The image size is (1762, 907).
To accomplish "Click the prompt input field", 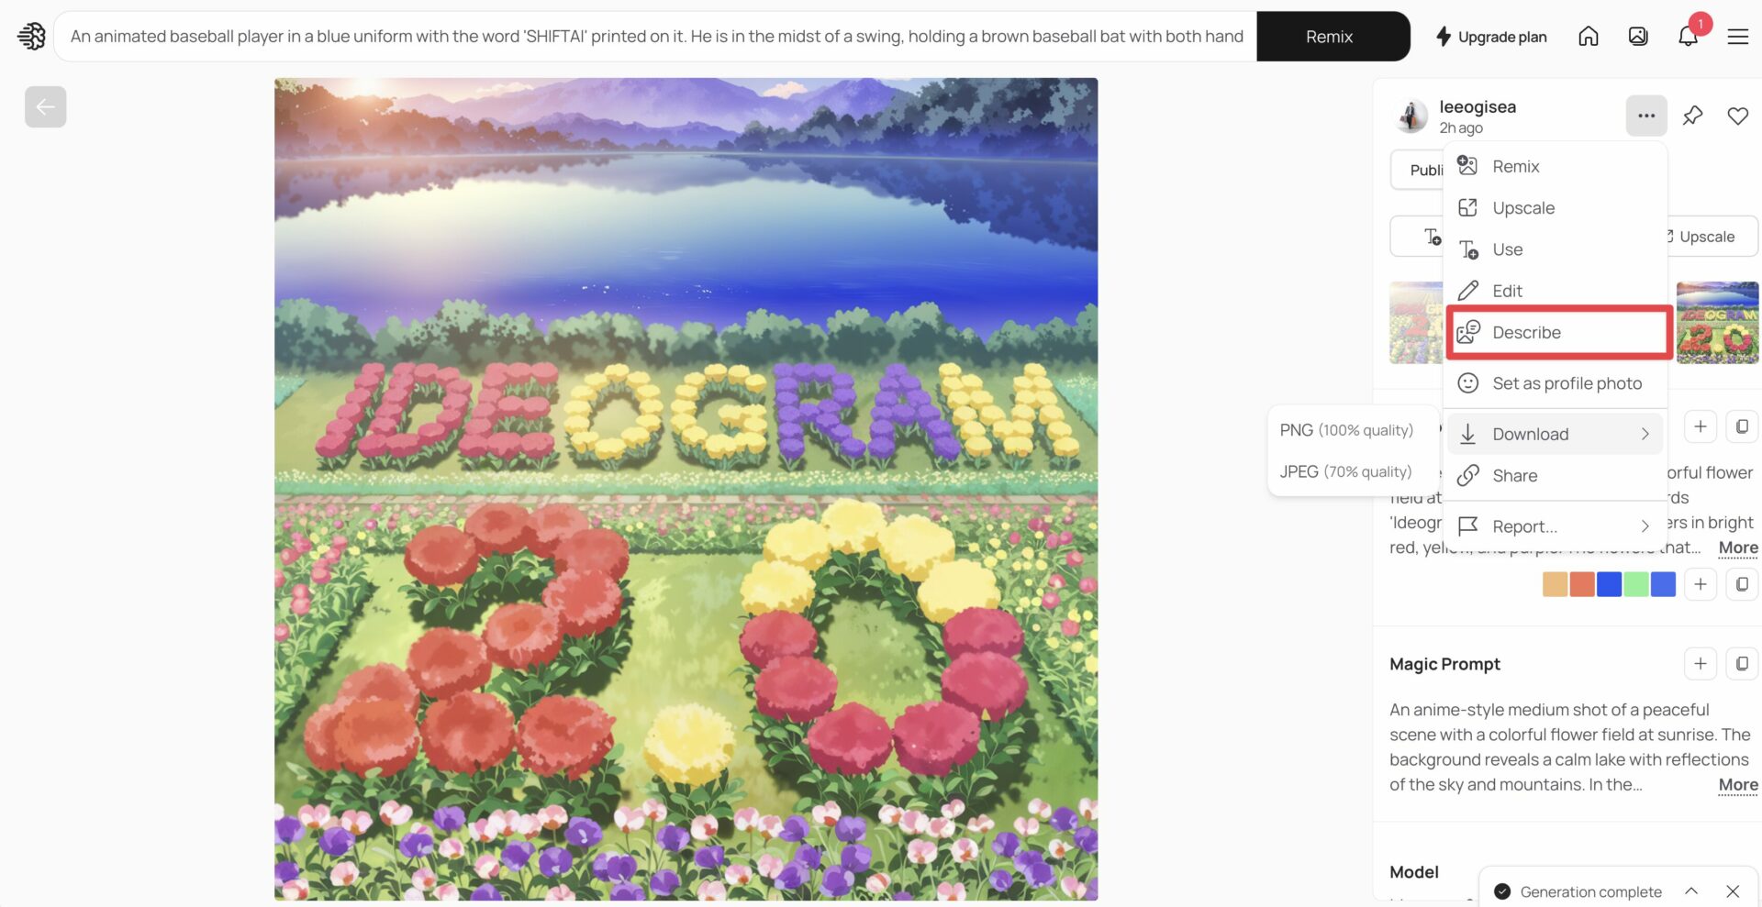I will coord(642,36).
